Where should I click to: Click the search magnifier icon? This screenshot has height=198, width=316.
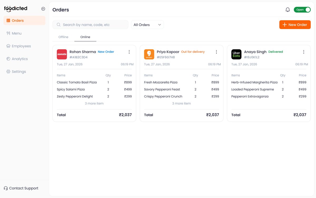point(59,25)
